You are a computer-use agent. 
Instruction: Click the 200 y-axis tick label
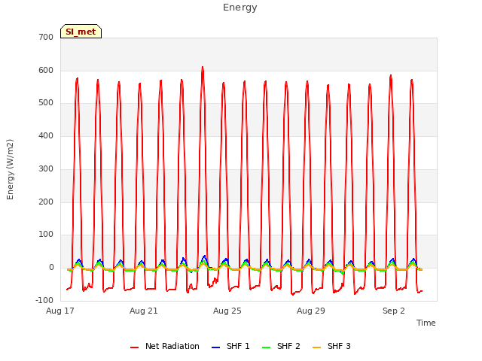[x=46, y=202]
